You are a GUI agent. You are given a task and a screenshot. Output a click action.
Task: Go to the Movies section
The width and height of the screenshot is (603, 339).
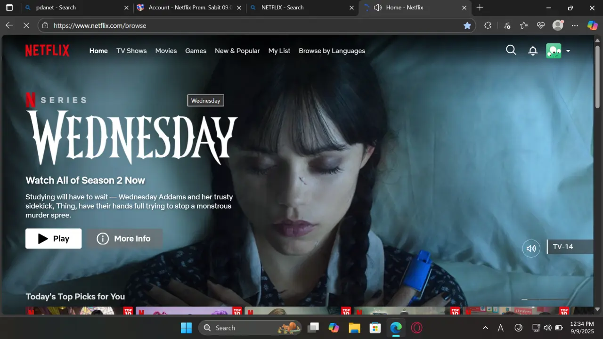pos(166,51)
